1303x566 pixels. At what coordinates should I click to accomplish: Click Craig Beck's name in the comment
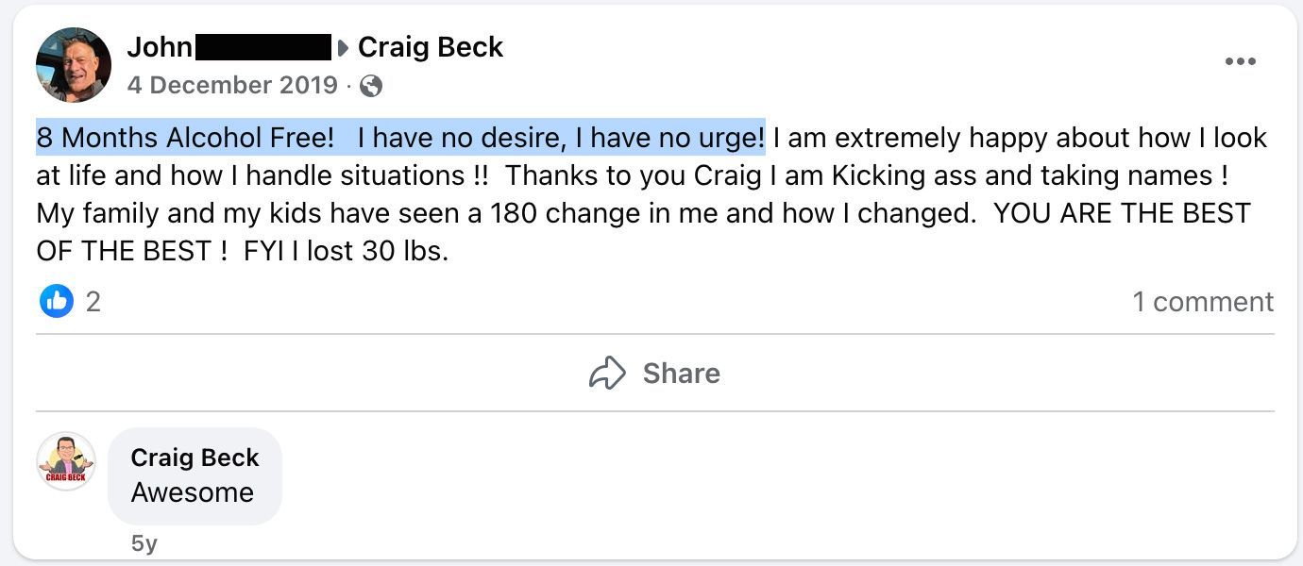195,458
